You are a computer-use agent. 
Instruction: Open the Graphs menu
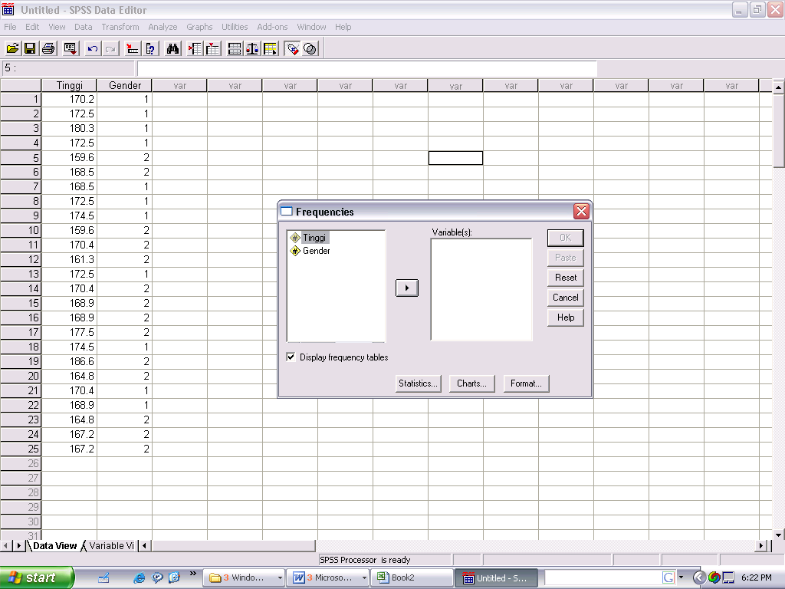point(199,27)
